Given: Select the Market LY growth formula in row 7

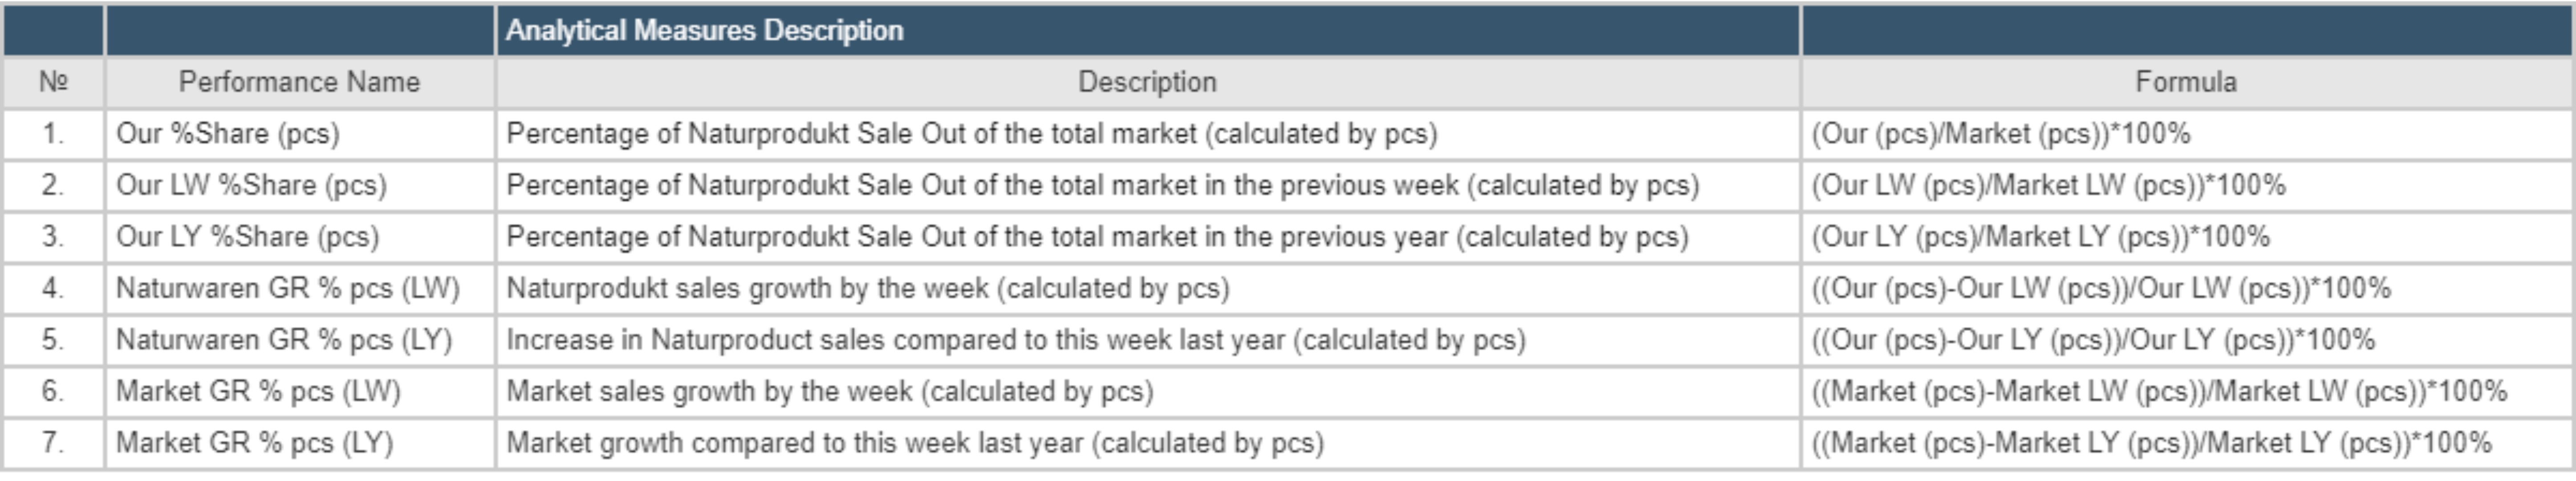Looking at the screenshot, I should click(x=2151, y=443).
